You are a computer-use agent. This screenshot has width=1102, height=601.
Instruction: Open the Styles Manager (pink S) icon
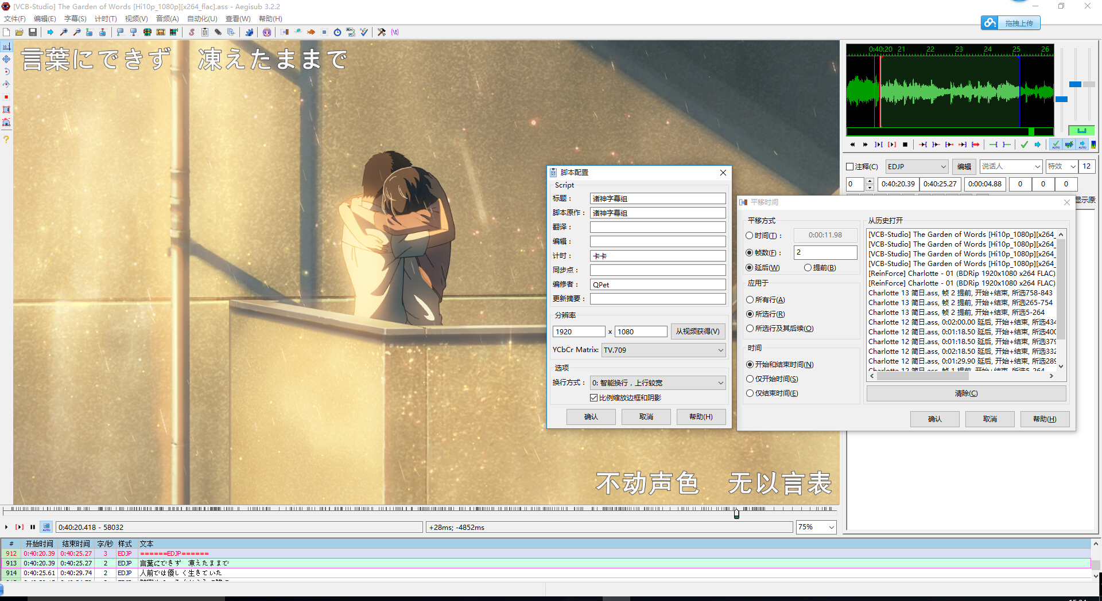(x=192, y=32)
